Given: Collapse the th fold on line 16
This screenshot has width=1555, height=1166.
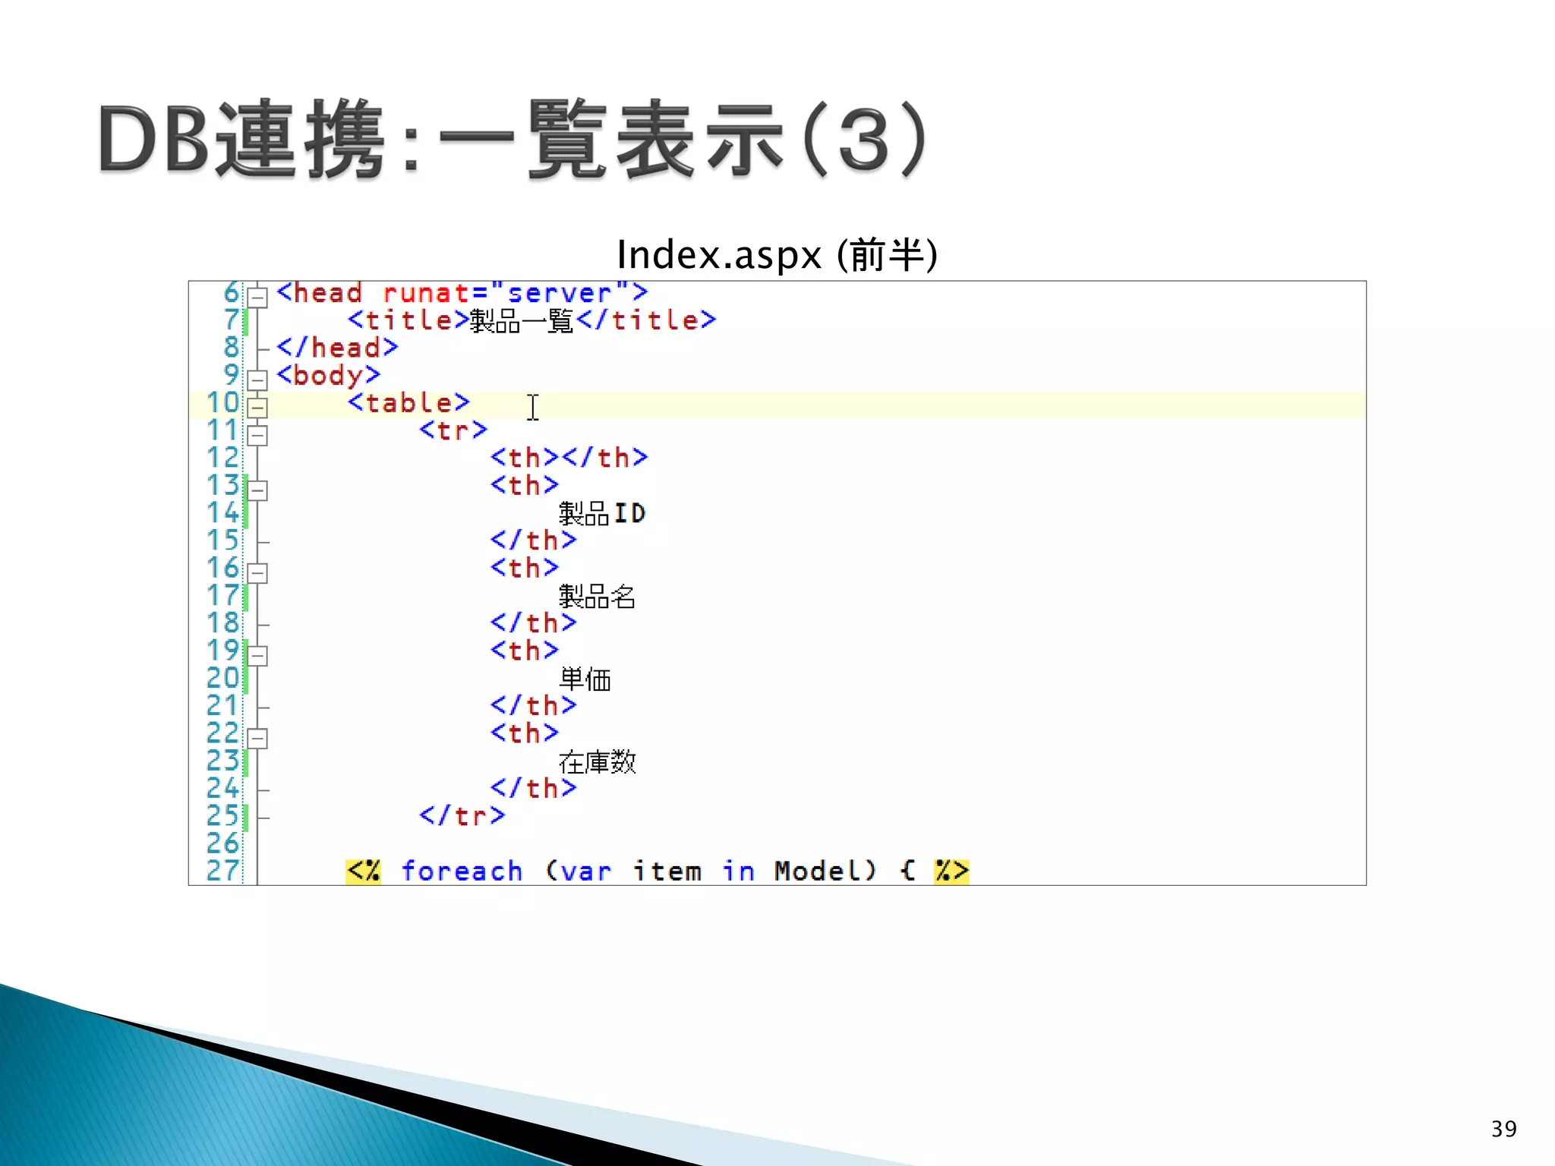Looking at the screenshot, I should click(258, 573).
